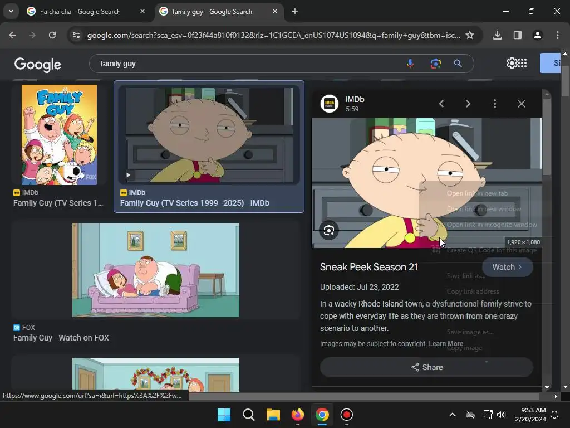570x428 pixels.
Task: Click the Watch button
Action: point(508,267)
